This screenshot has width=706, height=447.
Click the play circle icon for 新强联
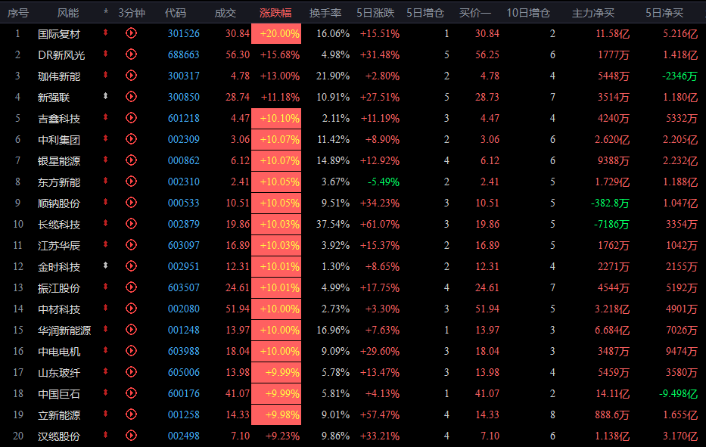click(x=131, y=96)
